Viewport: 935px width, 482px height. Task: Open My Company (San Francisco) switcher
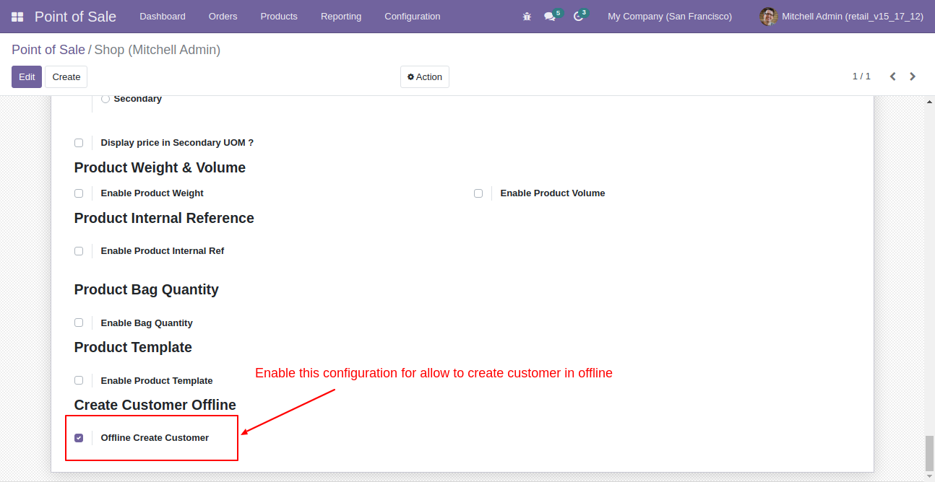[x=669, y=17]
